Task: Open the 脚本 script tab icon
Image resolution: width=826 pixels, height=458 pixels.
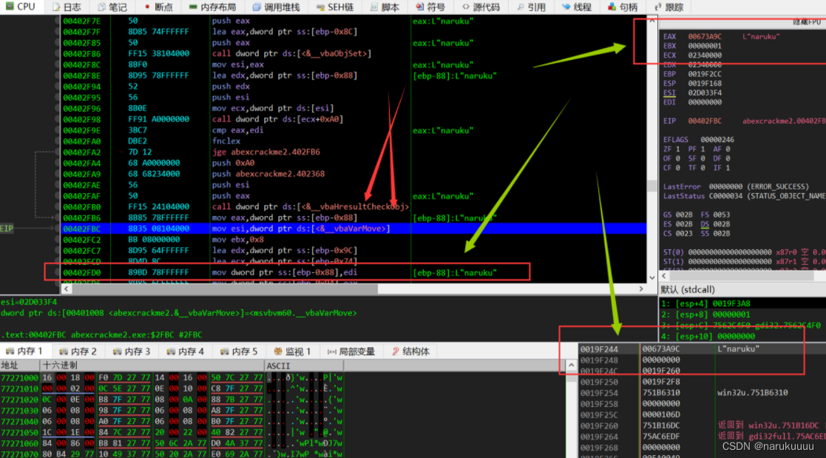Action: (385, 7)
